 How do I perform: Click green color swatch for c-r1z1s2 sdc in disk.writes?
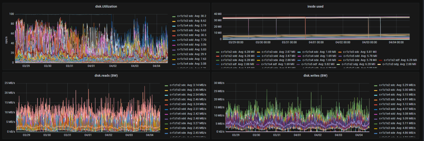tap(376, 86)
